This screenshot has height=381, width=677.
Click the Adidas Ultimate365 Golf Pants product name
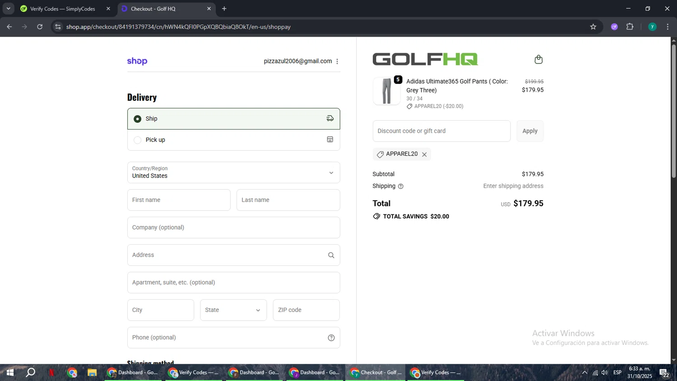pos(457,86)
